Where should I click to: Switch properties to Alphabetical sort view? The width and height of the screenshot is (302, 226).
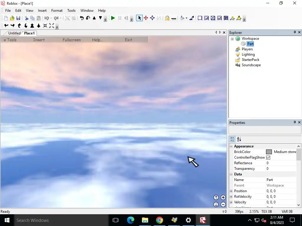click(239, 139)
